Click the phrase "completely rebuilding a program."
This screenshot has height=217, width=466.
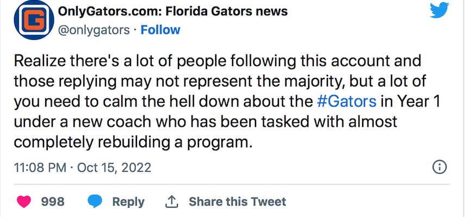click(133, 143)
